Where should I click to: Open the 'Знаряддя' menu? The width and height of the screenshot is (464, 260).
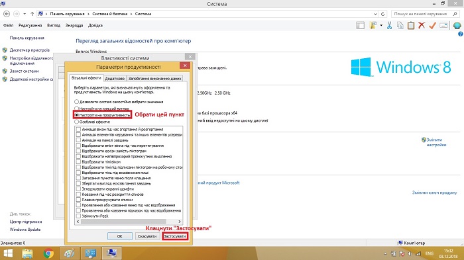pyautogui.click(x=74, y=25)
